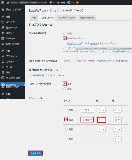
Task: Click the ダッシュボード dashboard icon
Action: 3,10
